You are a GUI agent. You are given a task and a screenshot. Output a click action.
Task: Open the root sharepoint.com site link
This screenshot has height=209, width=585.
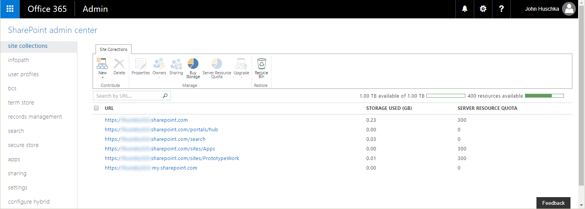pyautogui.click(x=146, y=120)
